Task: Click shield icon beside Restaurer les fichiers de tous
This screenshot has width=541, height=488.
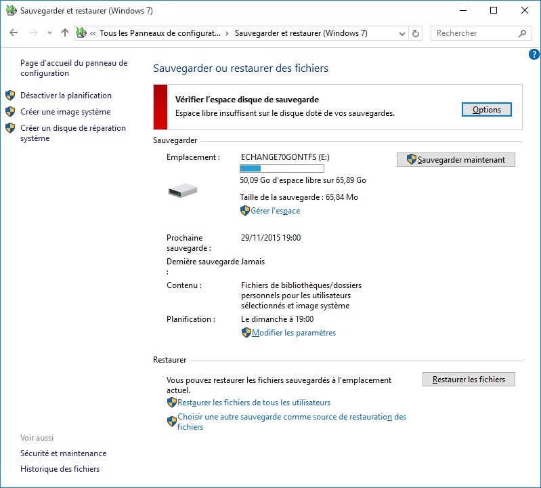Action: pyautogui.click(x=172, y=403)
